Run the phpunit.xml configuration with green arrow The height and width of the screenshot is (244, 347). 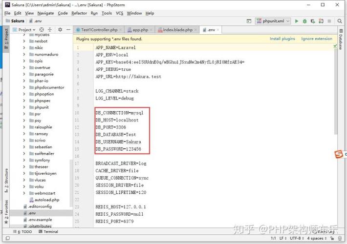297,21
